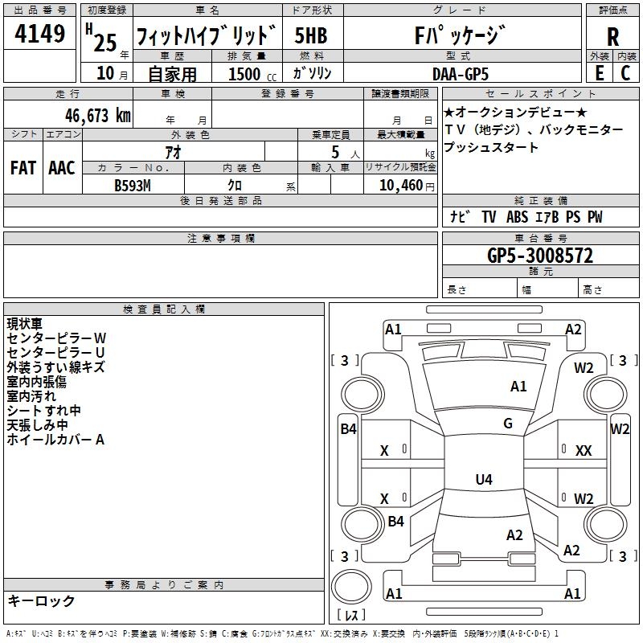Click ホイールカバーA in inspector notes
Image resolution: width=643 pixels, height=643 pixels.
56,440
